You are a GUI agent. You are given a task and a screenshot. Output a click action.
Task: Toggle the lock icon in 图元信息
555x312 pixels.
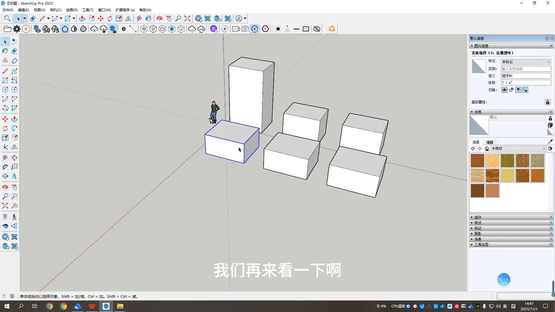pos(511,90)
